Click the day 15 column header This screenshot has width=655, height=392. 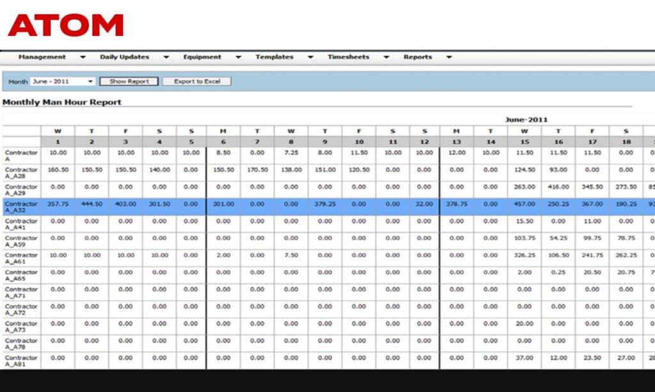525,141
